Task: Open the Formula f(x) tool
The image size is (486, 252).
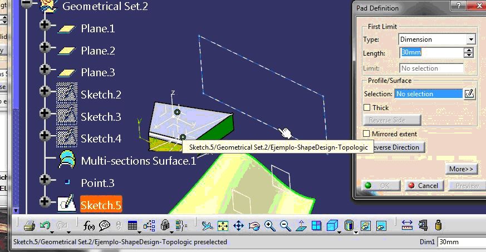Action: (x=89, y=226)
